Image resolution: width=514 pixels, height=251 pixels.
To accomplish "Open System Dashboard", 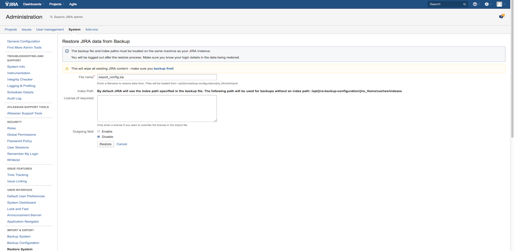I will (x=22, y=203).
